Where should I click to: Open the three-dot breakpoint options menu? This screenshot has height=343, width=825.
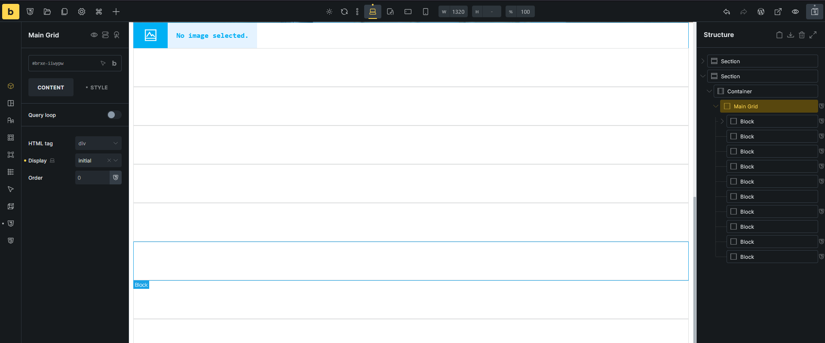tap(357, 12)
